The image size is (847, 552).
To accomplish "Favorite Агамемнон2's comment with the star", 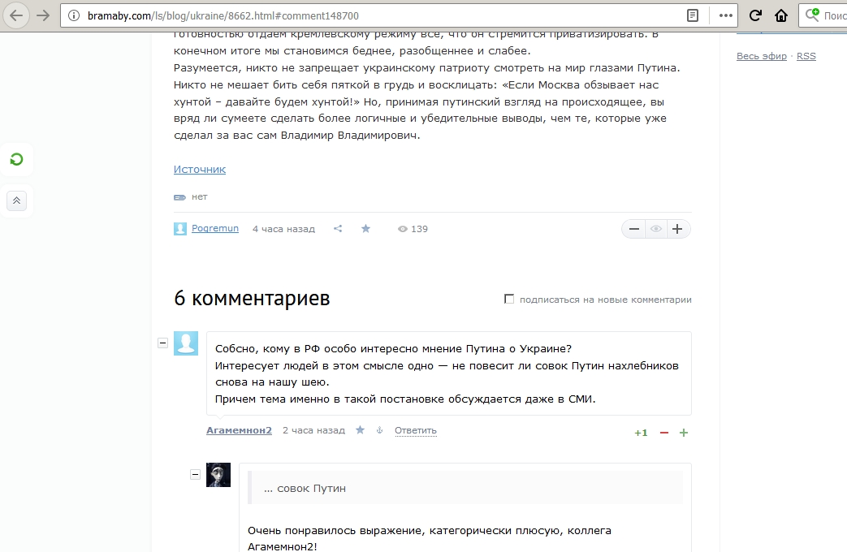I will (361, 430).
